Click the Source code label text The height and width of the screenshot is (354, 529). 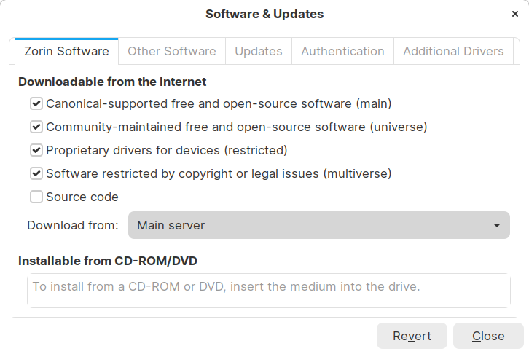pyautogui.click(x=82, y=197)
